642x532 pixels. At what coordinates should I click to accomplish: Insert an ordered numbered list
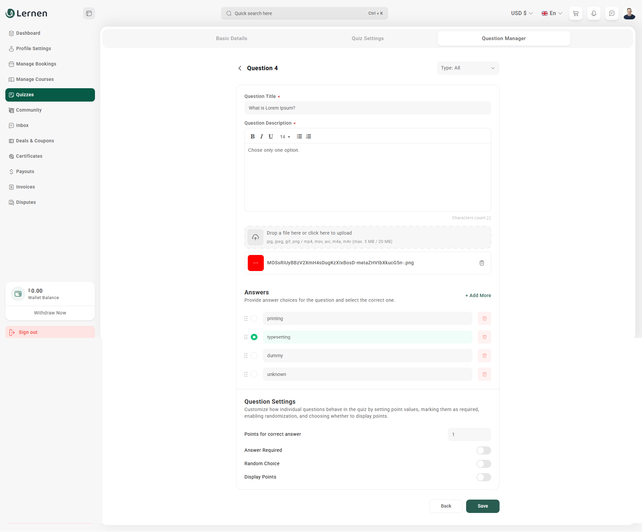tap(309, 136)
